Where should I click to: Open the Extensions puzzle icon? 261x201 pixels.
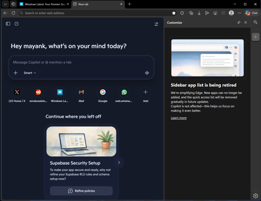click(182, 13)
